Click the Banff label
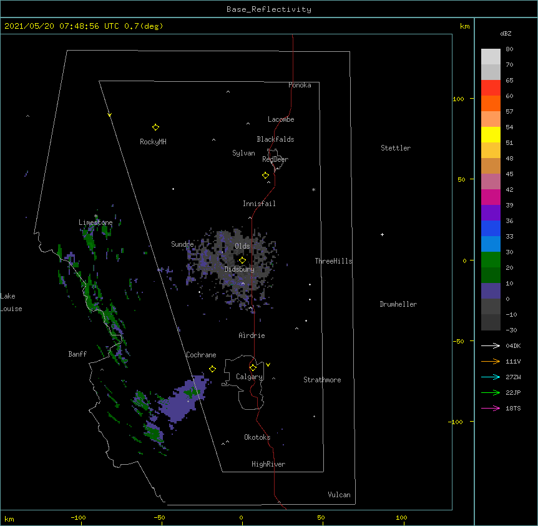 click(x=77, y=354)
